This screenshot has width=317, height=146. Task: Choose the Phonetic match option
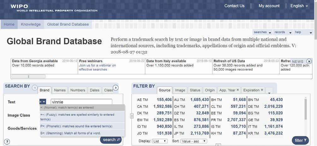pos(82,126)
